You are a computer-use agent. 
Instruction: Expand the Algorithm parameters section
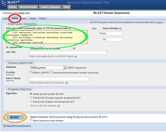[18, 126]
